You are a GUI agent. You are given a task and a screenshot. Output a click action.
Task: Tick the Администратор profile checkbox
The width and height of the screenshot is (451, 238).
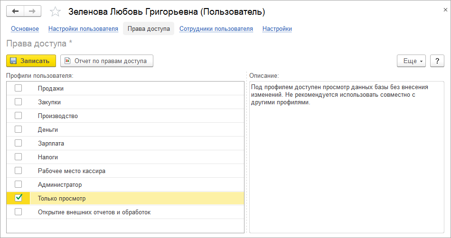pyautogui.click(x=18, y=184)
